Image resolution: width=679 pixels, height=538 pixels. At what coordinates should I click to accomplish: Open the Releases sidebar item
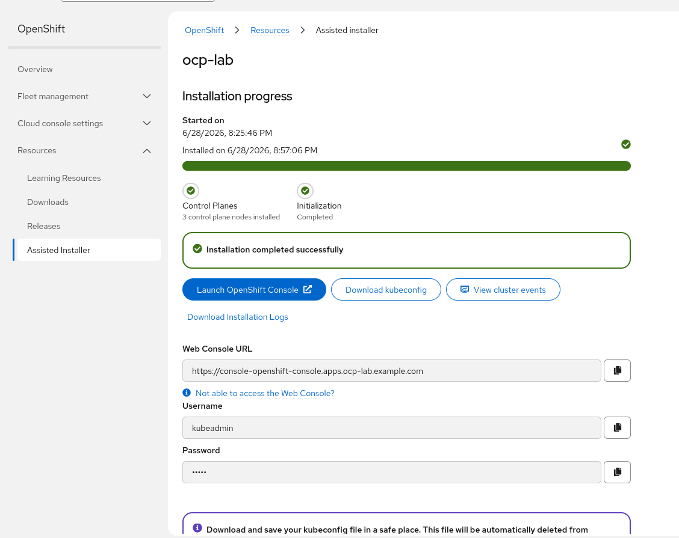coord(44,226)
